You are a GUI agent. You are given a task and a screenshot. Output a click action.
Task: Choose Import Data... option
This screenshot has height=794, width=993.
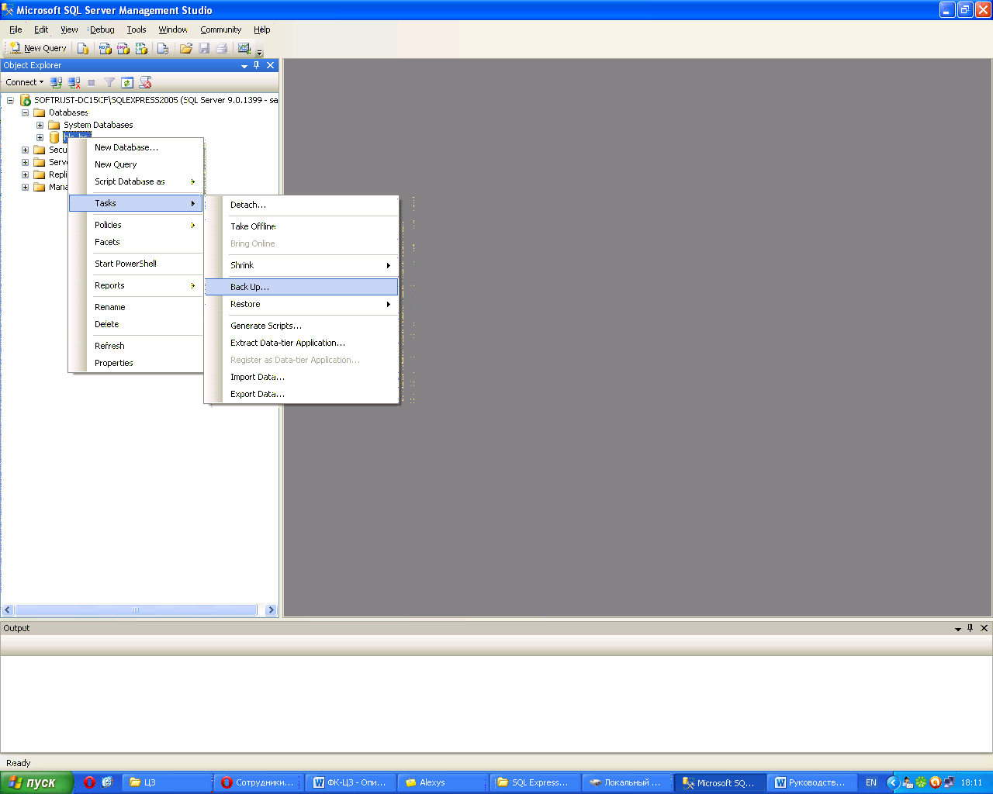pyautogui.click(x=302, y=377)
